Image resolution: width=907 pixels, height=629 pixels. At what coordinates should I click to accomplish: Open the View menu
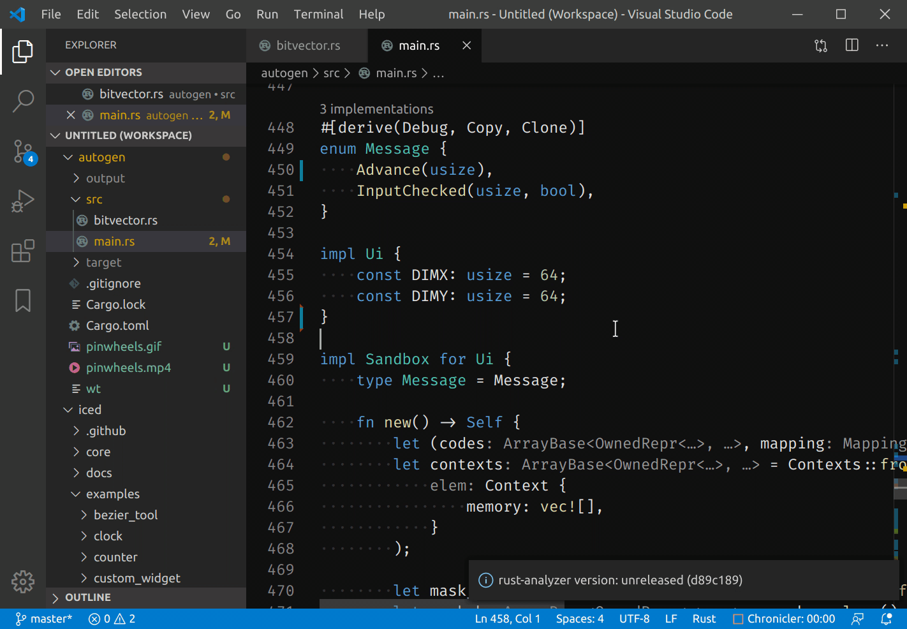click(196, 14)
